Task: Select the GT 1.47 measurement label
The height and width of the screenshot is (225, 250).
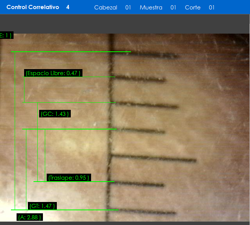Action: click(x=43, y=206)
